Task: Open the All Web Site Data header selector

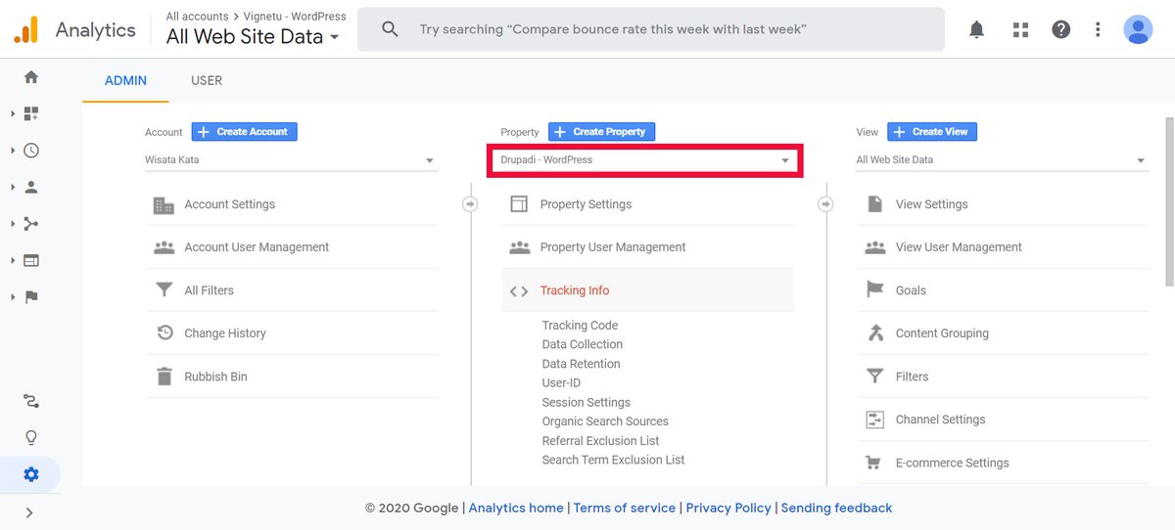Action: click(x=253, y=37)
